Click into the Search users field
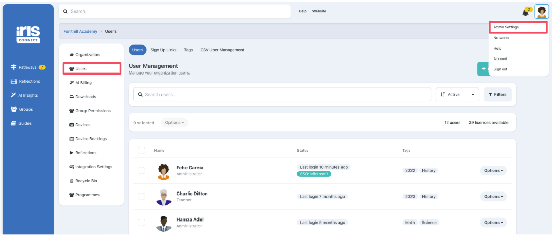Image resolution: width=554 pixels, height=236 pixels. (x=282, y=95)
